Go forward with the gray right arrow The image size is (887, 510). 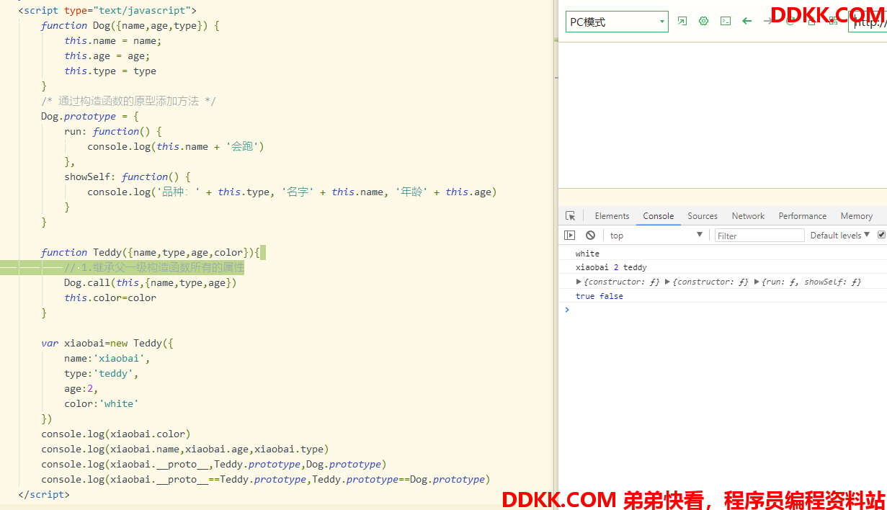click(x=768, y=22)
